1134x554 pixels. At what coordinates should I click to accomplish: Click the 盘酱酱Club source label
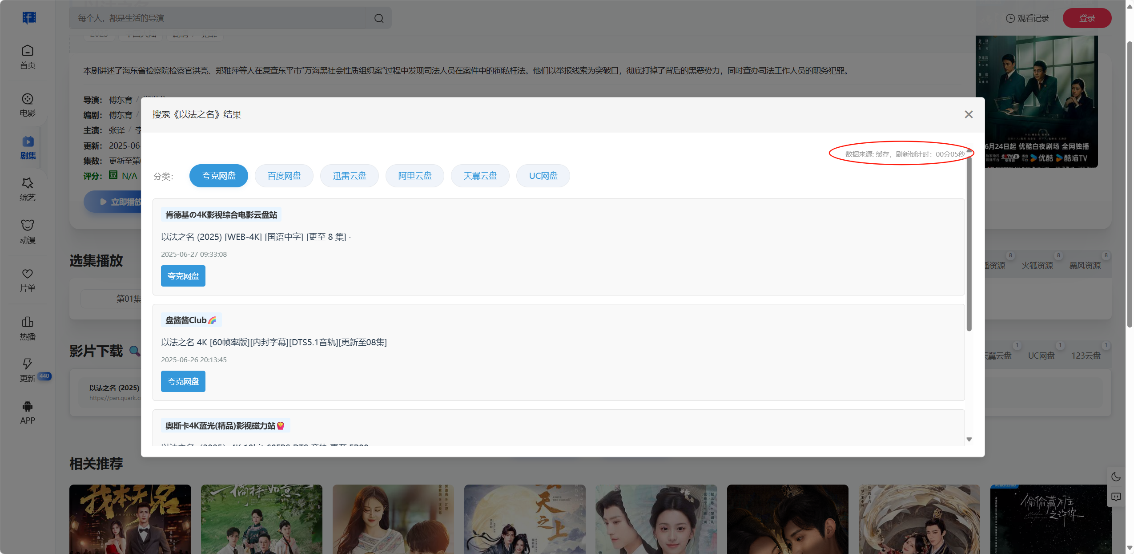pyautogui.click(x=191, y=320)
